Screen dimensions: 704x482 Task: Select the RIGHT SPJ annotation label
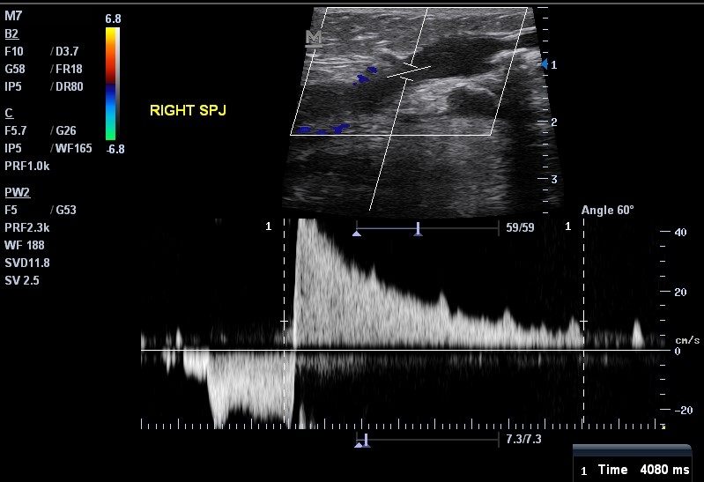(x=189, y=110)
